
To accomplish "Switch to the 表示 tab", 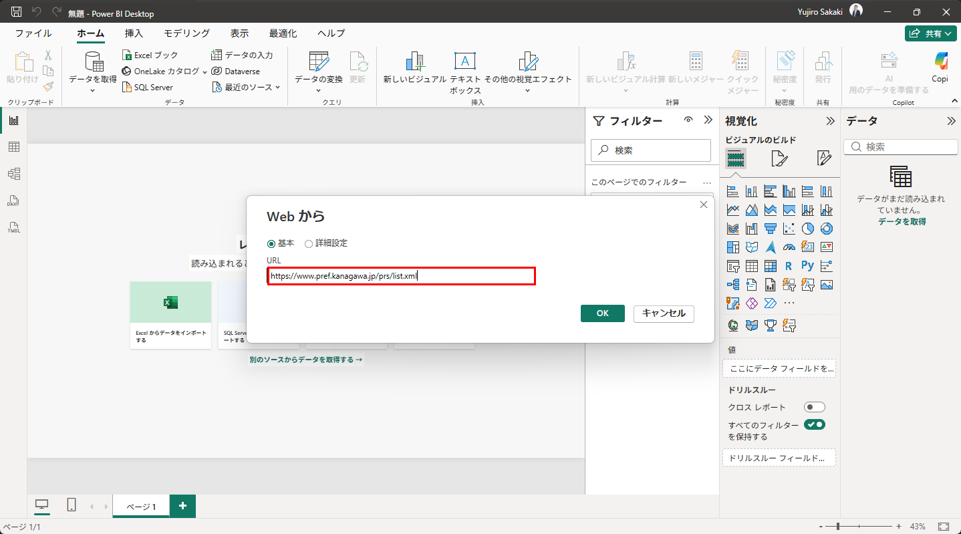I will pyautogui.click(x=239, y=33).
